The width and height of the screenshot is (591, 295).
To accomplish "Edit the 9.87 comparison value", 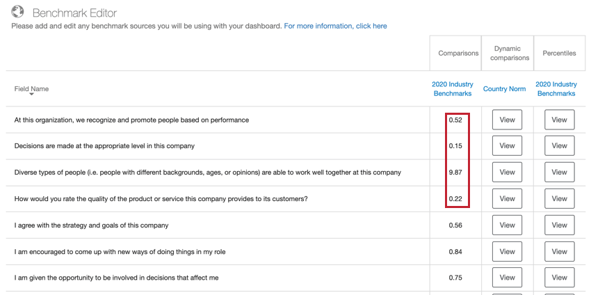I will tap(455, 173).
